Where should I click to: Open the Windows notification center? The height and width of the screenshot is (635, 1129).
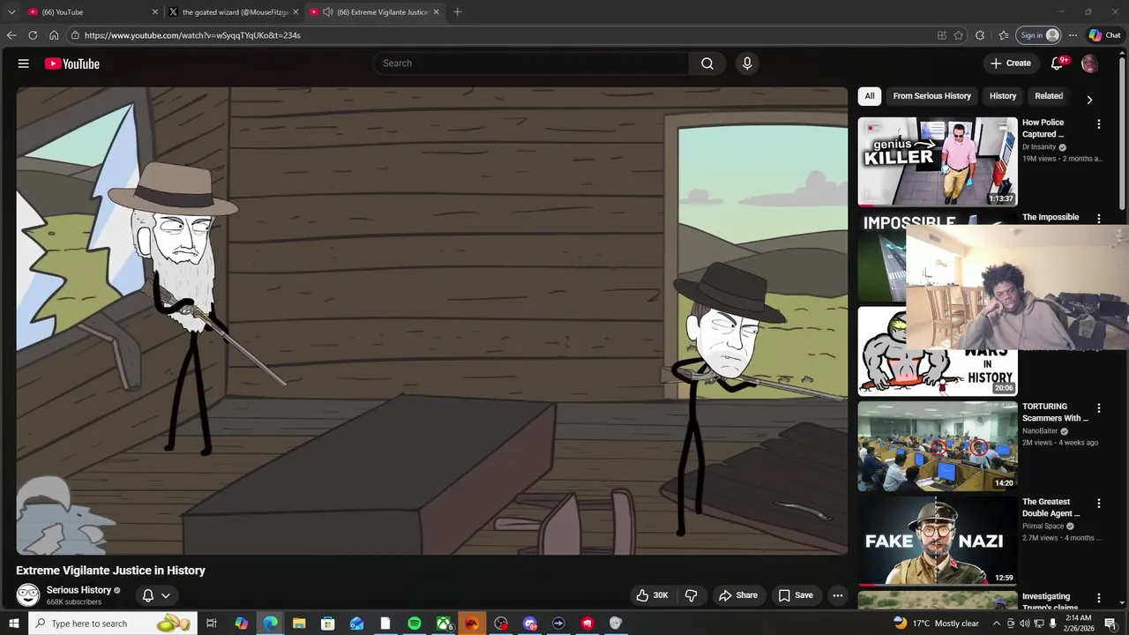(x=1110, y=624)
